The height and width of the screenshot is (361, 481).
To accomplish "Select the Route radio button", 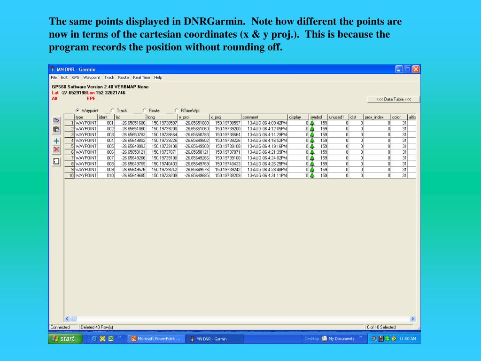I will (145, 110).
